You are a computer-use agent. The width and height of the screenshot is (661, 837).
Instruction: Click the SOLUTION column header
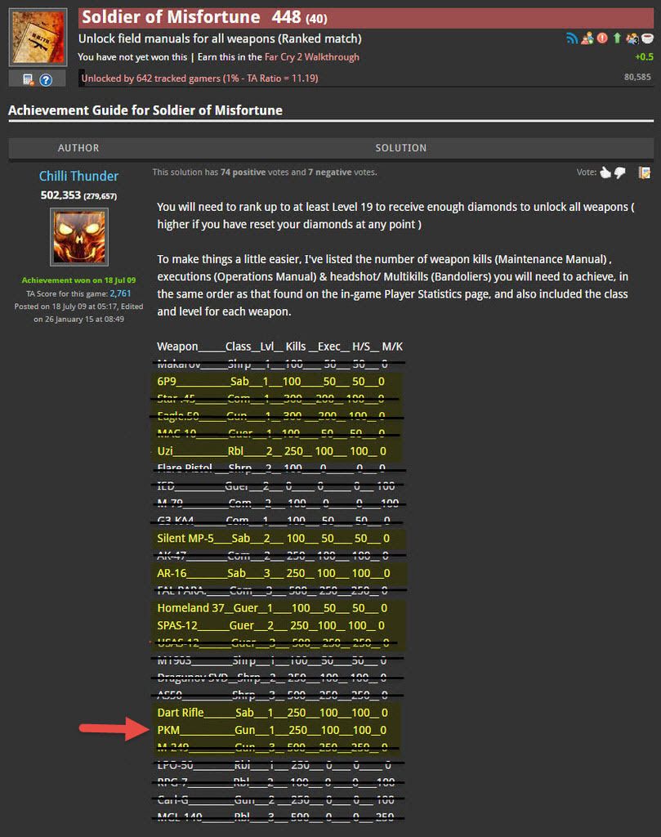point(400,148)
